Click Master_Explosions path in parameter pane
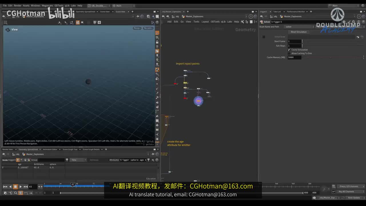 pyautogui.click(x=293, y=17)
